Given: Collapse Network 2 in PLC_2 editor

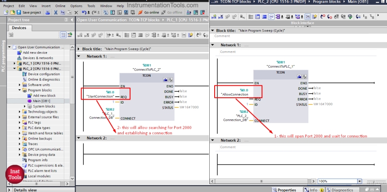Looking at the screenshot, I should (212, 140).
